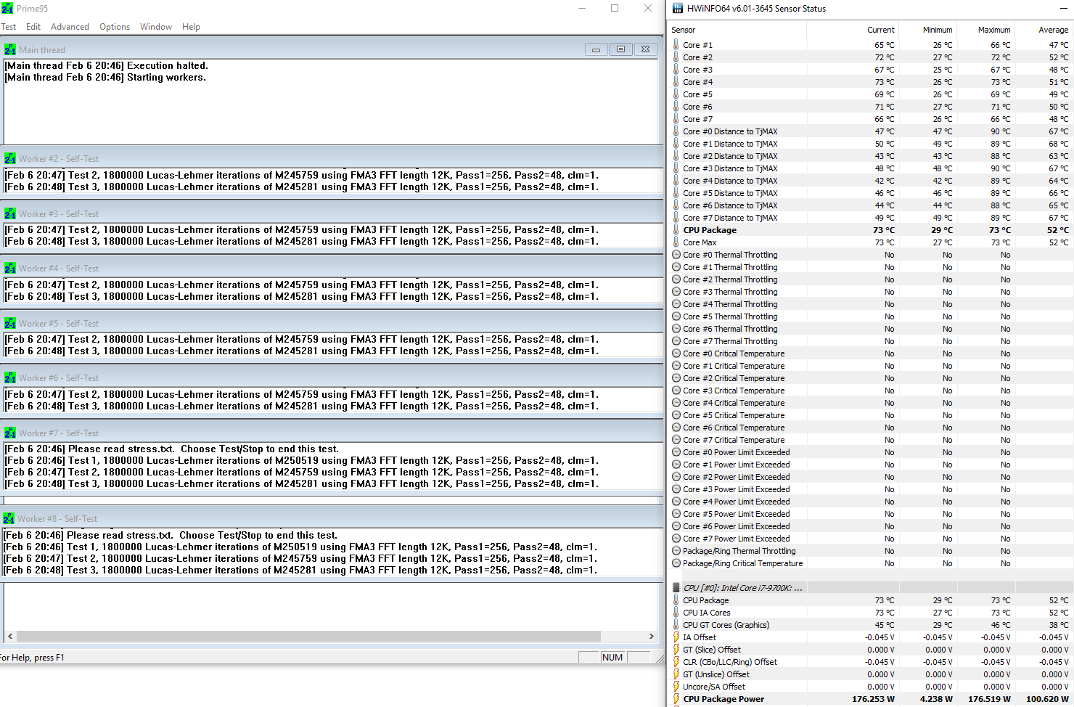Click the status icon for Core #7 Power Limit Exceeded

click(676, 539)
